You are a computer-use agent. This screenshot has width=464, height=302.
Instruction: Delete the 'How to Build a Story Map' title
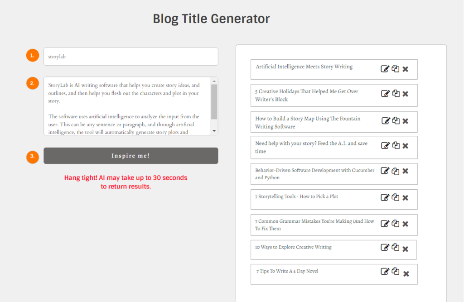click(406, 121)
